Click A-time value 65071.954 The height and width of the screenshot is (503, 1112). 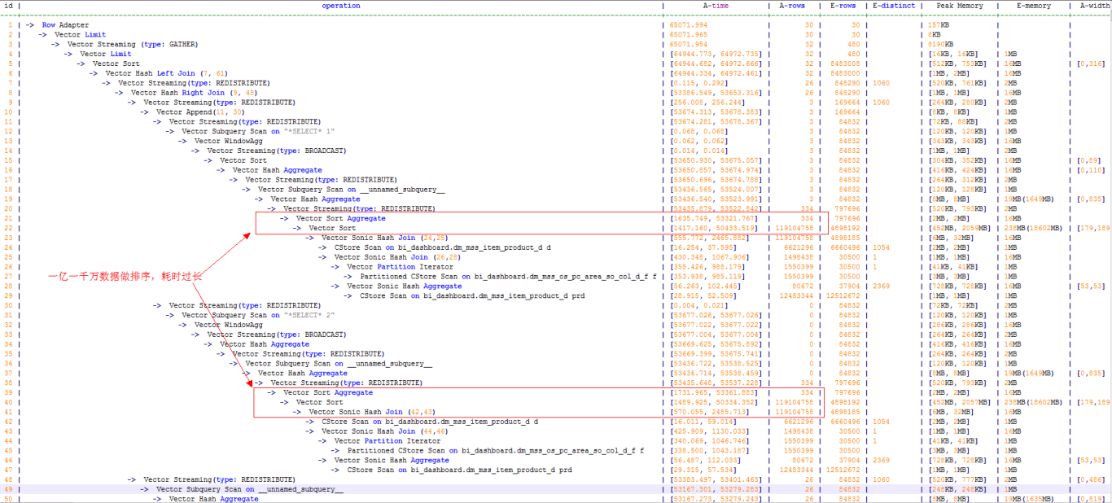[689, 44]
